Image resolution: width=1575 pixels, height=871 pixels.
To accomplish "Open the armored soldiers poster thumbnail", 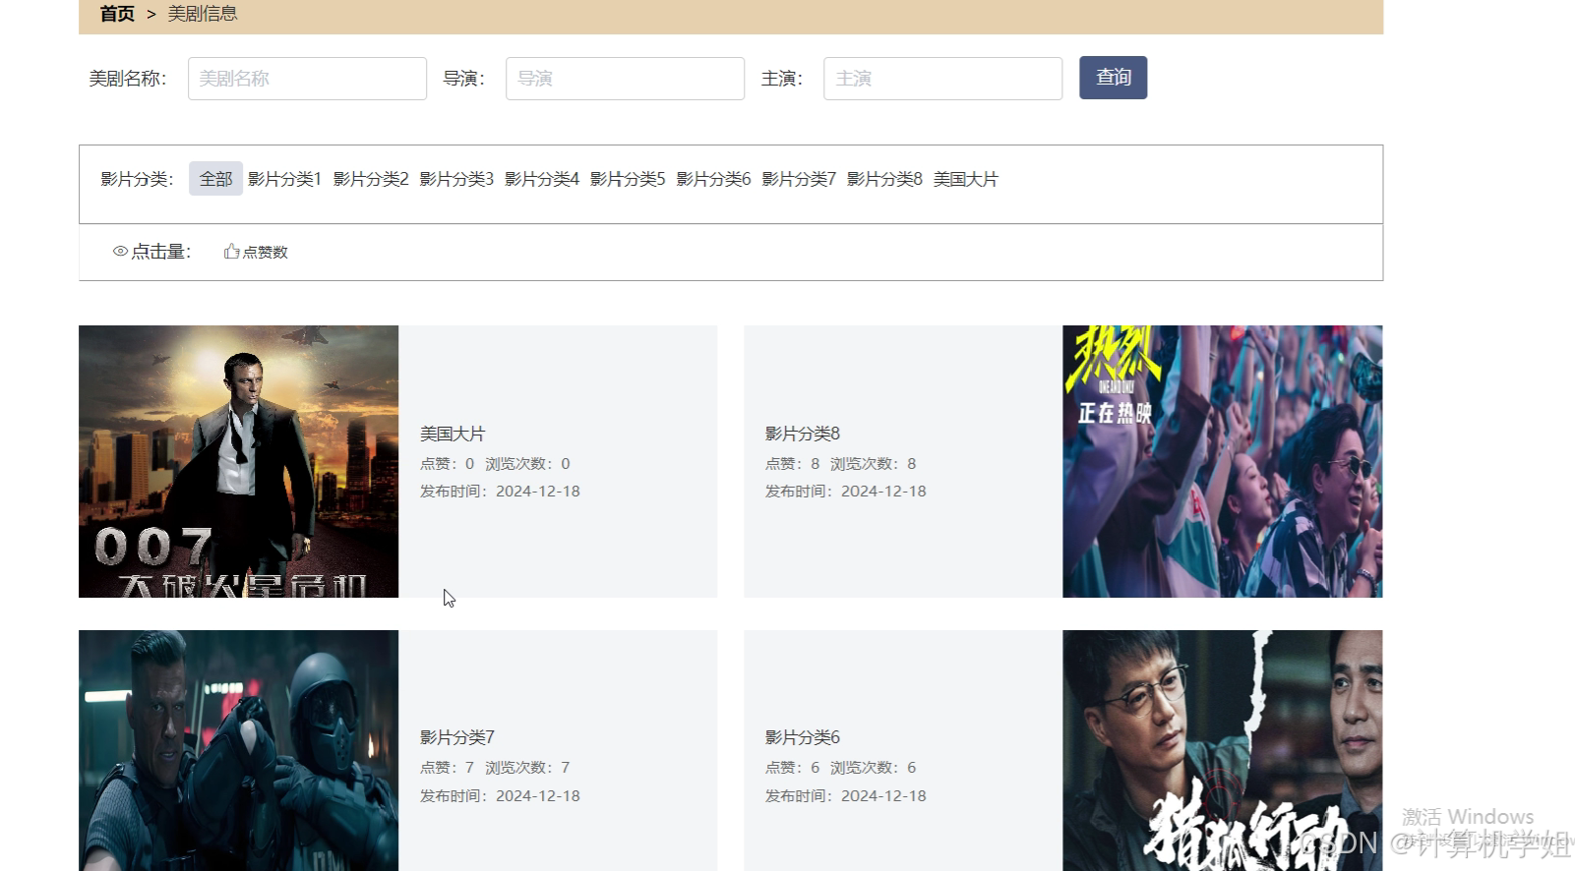I will click(x=238, y=750).
